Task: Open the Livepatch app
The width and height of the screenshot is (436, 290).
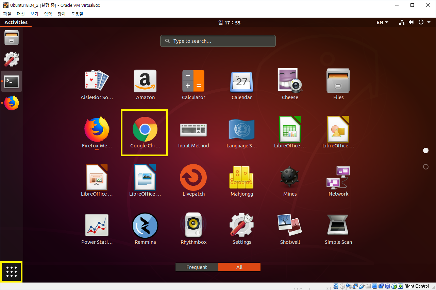Action: pyautogui.click(x=194, y=181)
